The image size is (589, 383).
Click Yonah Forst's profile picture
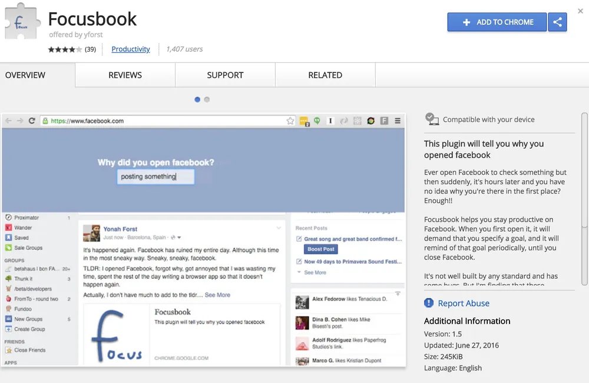[91, 233]
